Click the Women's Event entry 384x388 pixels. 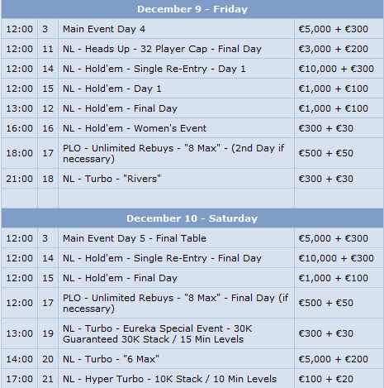(135, 128)
